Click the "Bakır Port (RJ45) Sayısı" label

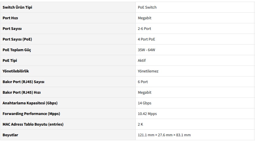23,82
